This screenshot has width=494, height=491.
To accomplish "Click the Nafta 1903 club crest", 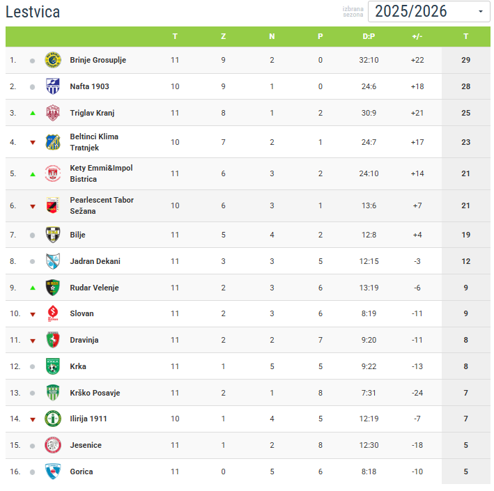I will pyautogui.click(x=53, y=86).
